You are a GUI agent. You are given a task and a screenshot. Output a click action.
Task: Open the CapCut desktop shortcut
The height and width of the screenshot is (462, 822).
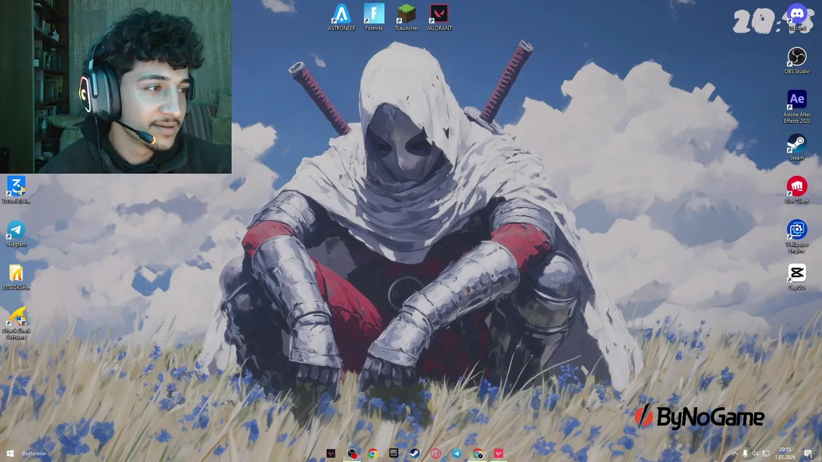797,277
